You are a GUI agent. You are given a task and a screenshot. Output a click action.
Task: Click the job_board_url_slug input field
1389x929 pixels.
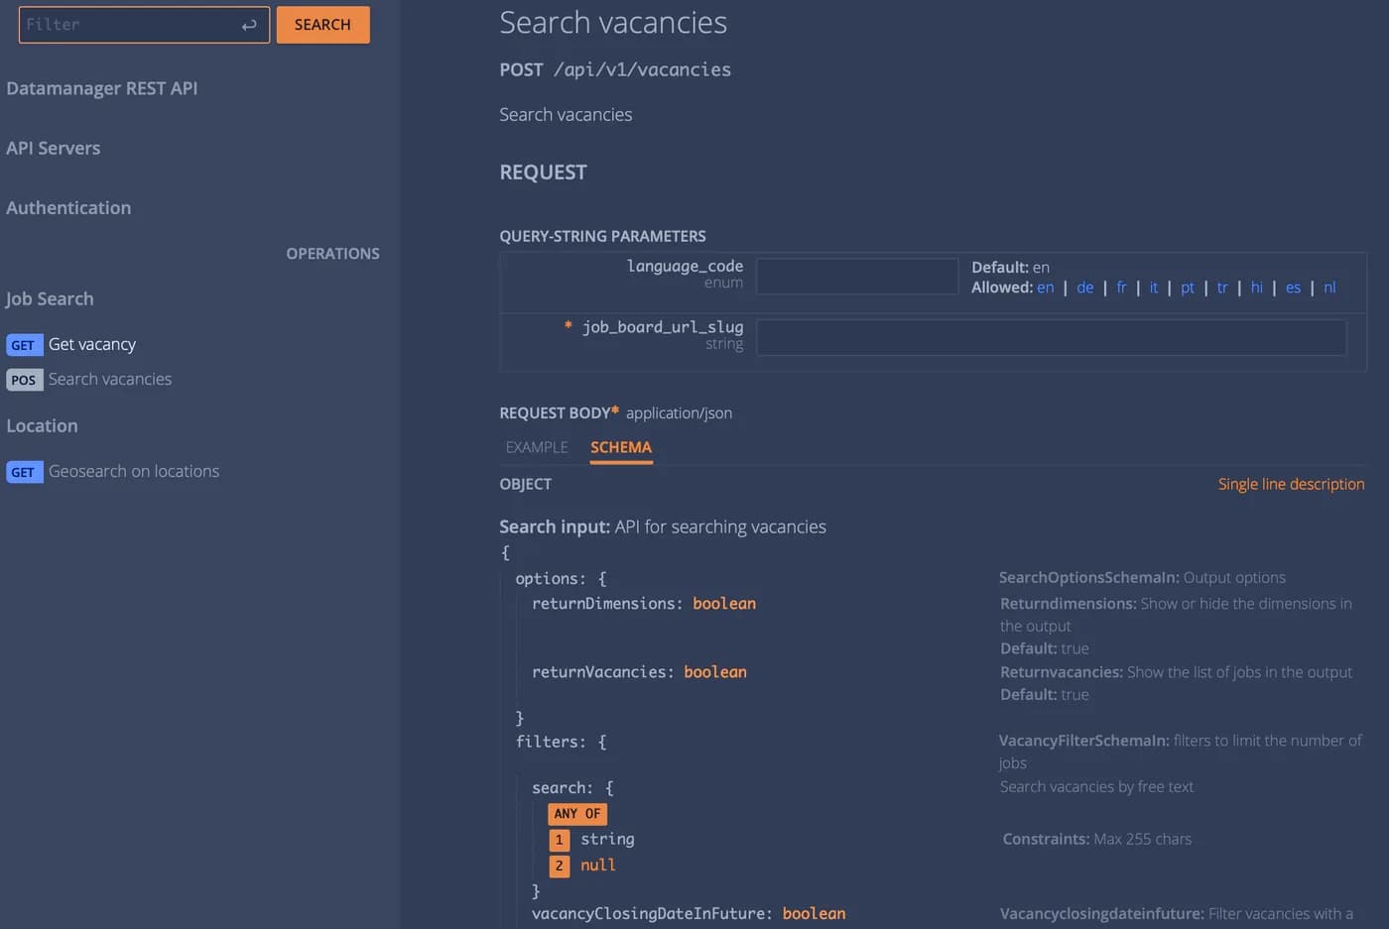tap(1052, 337)
